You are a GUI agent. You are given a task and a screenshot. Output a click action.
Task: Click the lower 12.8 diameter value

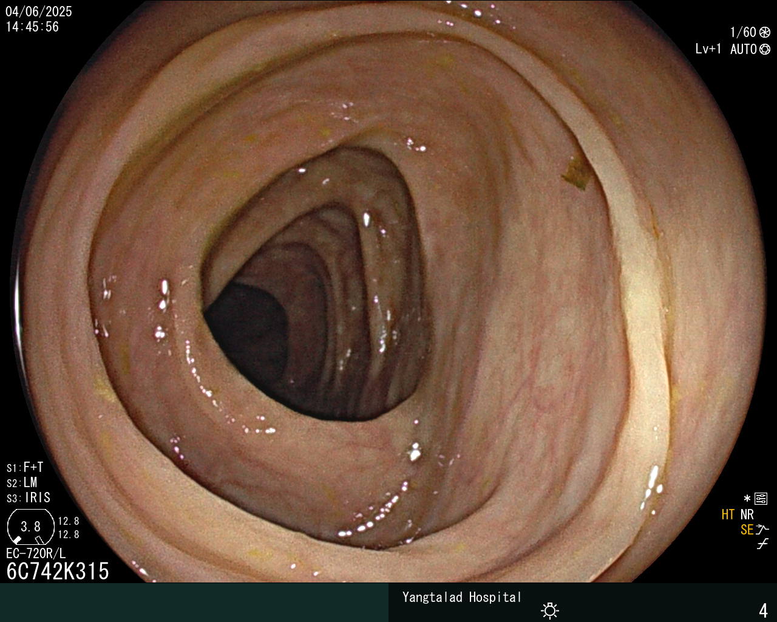point(69,535)
